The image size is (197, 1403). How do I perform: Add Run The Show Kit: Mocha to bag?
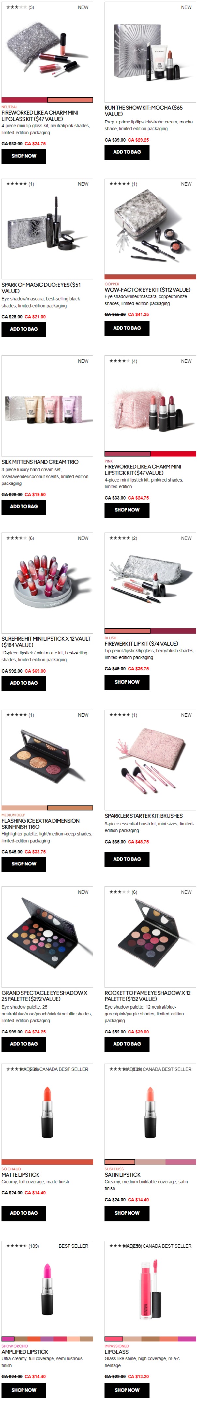tap(127, 152)
